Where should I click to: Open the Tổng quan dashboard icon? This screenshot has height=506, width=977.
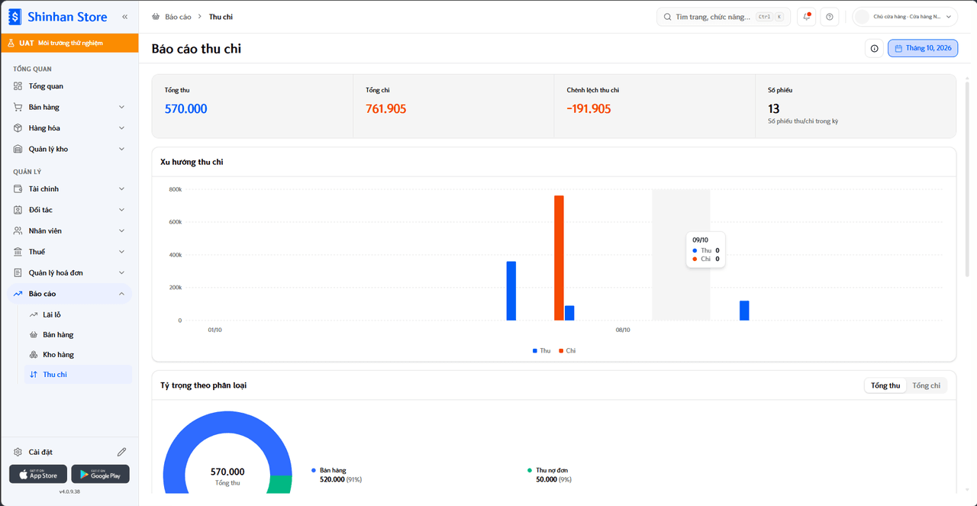tap(18, 86)
